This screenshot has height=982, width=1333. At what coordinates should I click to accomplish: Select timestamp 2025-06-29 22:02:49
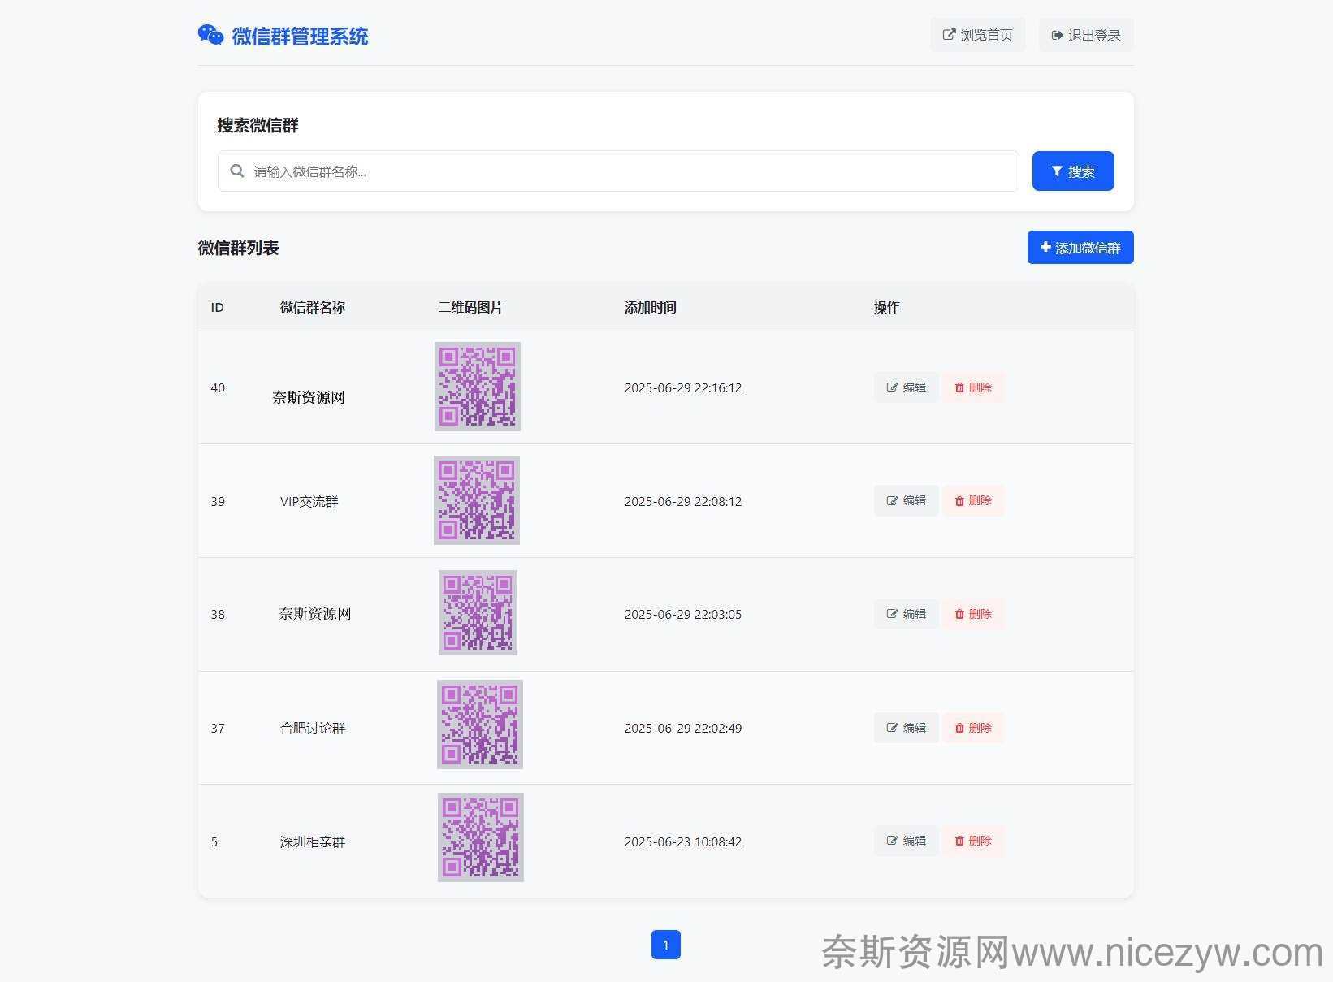tap(683, 728)
